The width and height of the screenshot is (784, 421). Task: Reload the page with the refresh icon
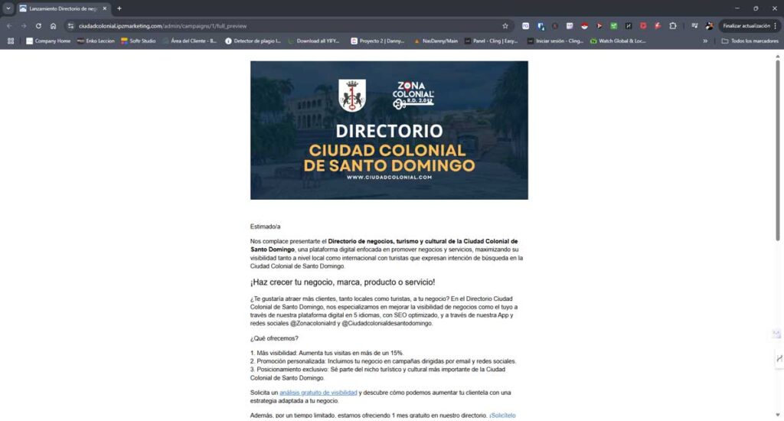pyautogui.click(x=38, y=26)
